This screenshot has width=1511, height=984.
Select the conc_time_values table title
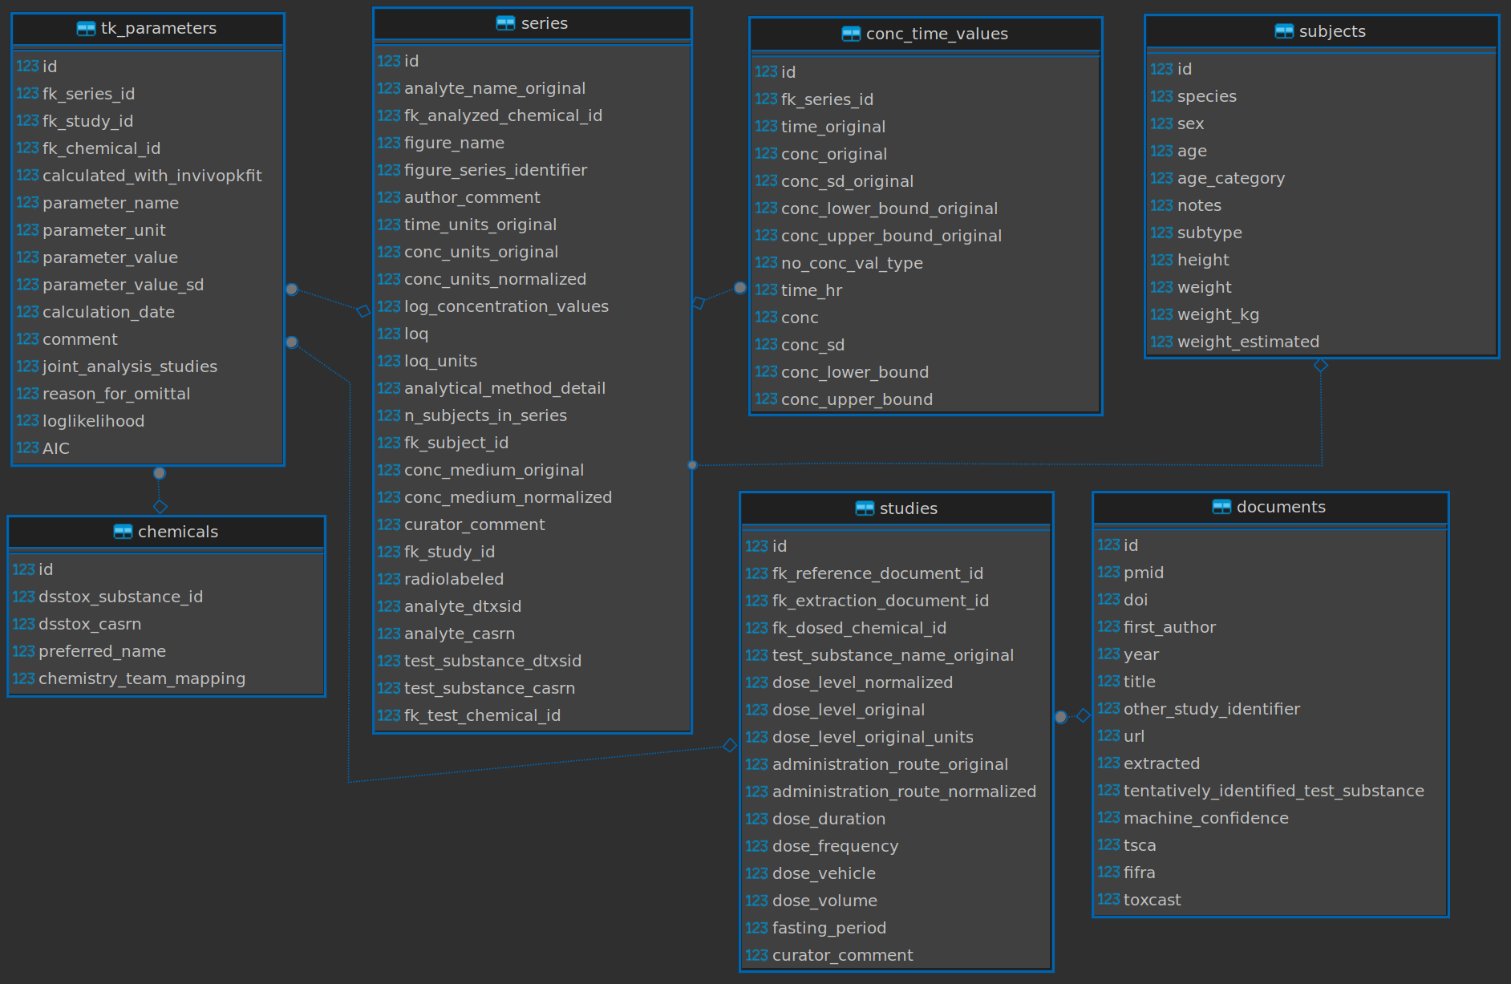[x=937, y=34]
